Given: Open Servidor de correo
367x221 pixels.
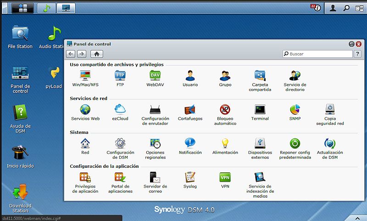Looking at the screenshot, I should [x=155, y=182].
